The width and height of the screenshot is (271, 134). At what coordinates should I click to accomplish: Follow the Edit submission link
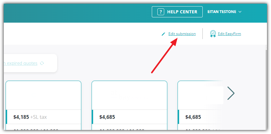[x=182, y=34]
